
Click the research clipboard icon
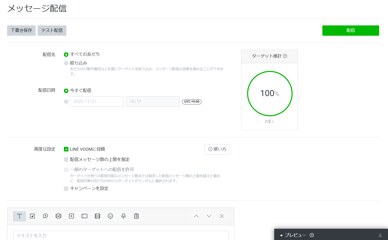pyautogui.click(x=136, y=216)
